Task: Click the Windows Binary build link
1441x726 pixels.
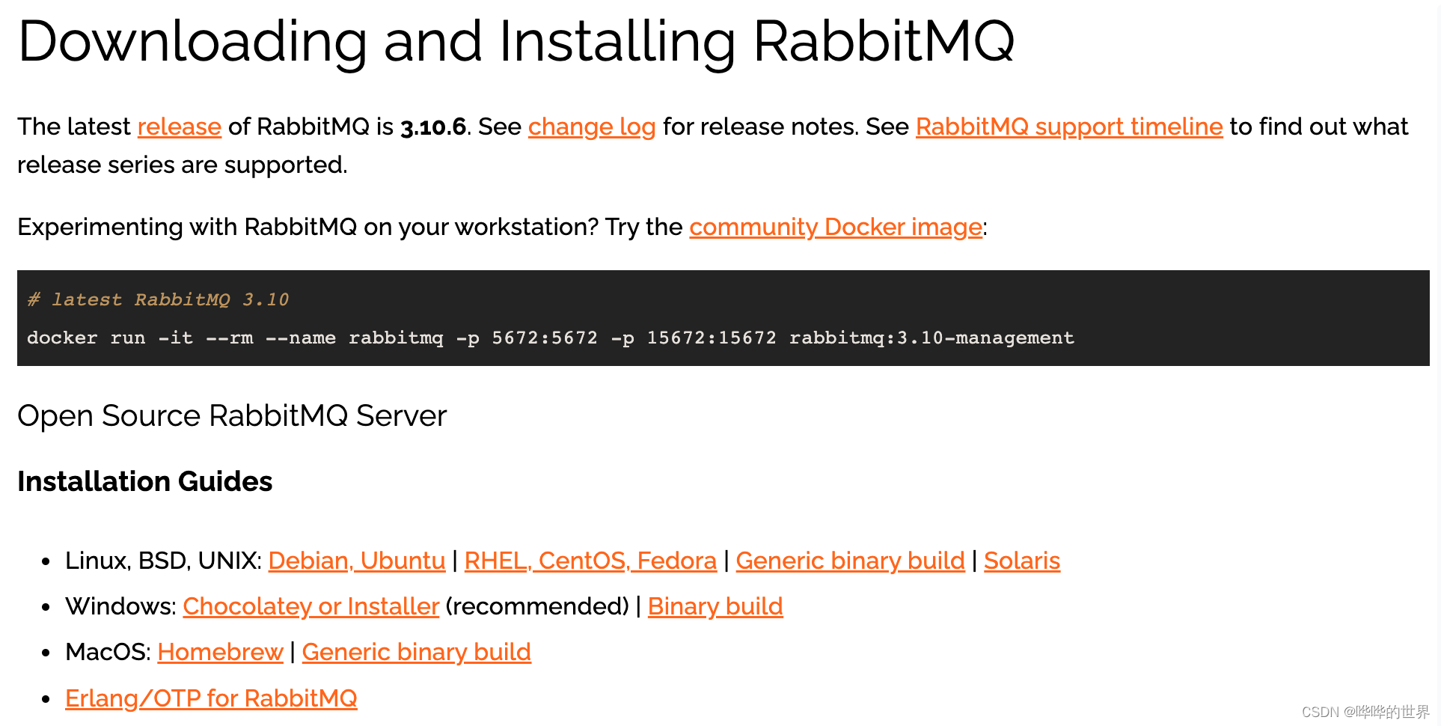Action: point(715,607)
